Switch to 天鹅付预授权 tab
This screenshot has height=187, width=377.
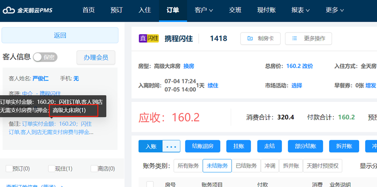323,166
